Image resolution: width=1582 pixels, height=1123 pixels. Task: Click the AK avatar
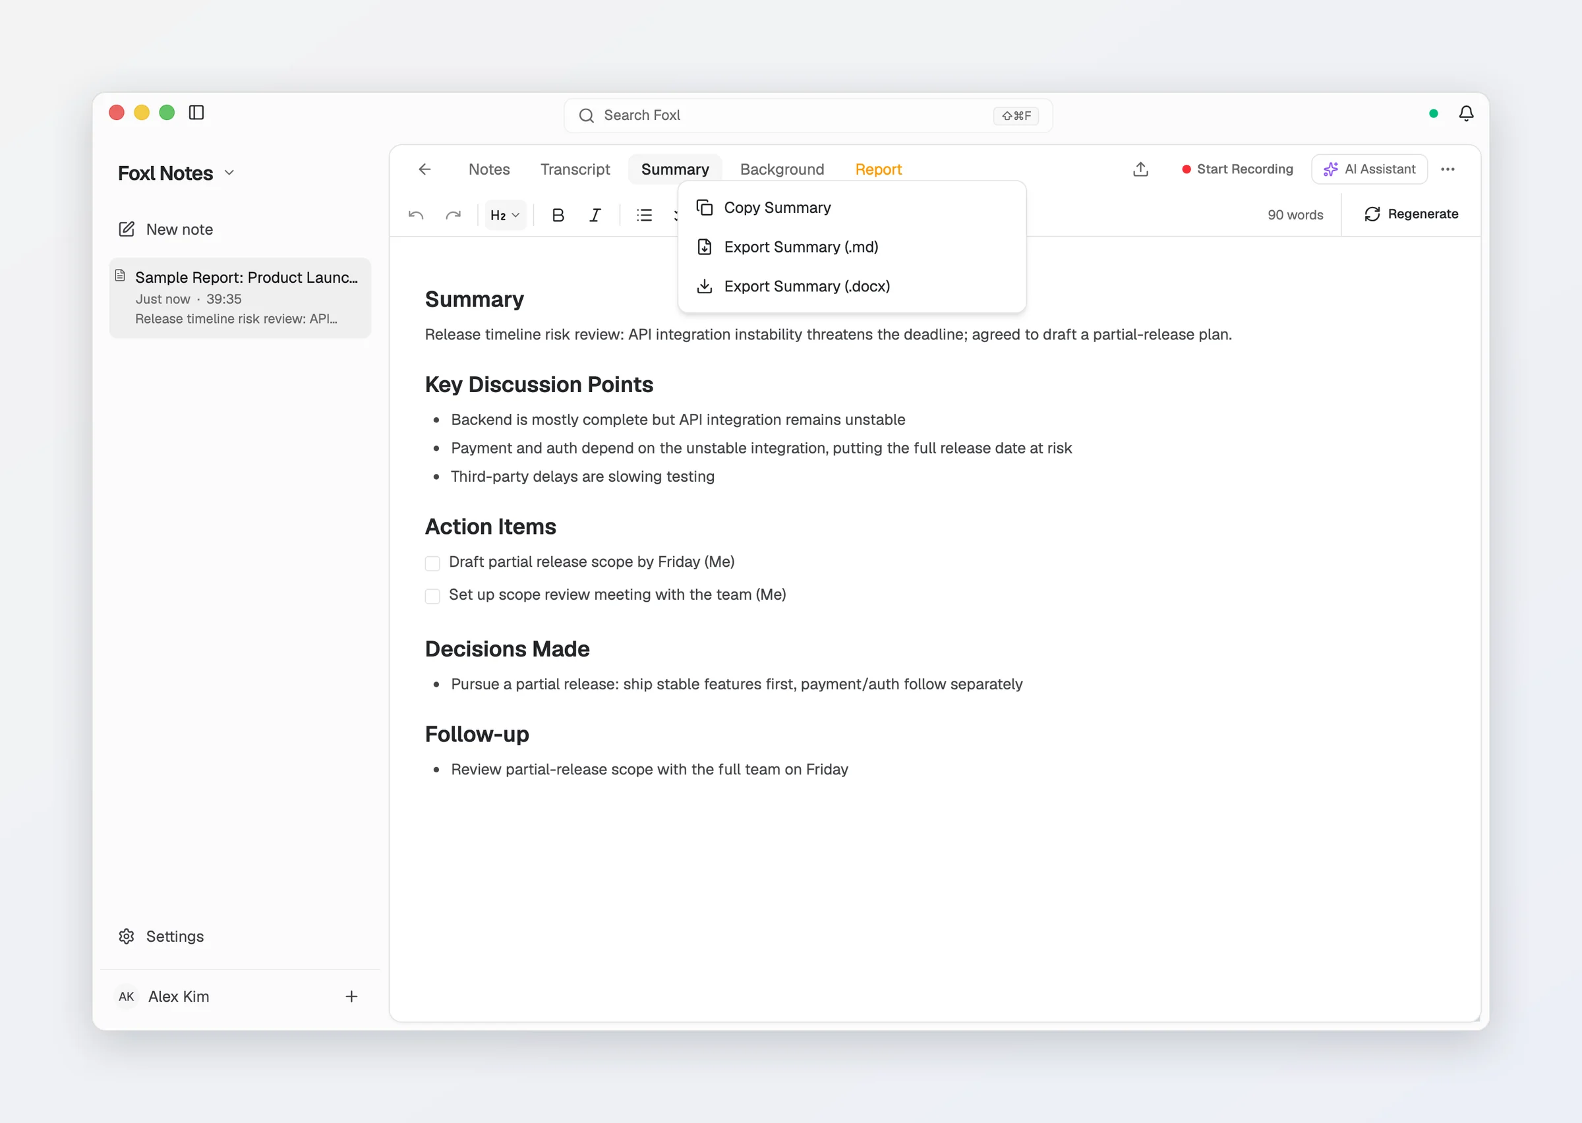126,996
